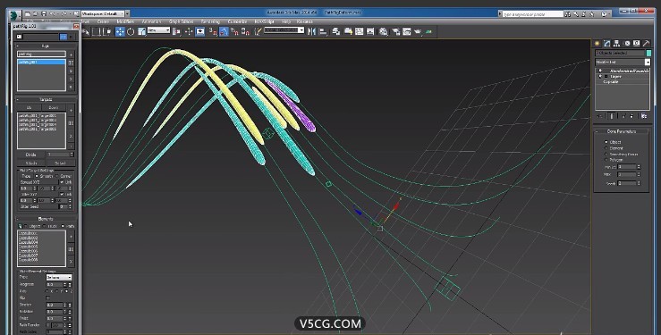Click the Save File icon in quick access toolbar
The image size is (661, 335).
(44, 14)
